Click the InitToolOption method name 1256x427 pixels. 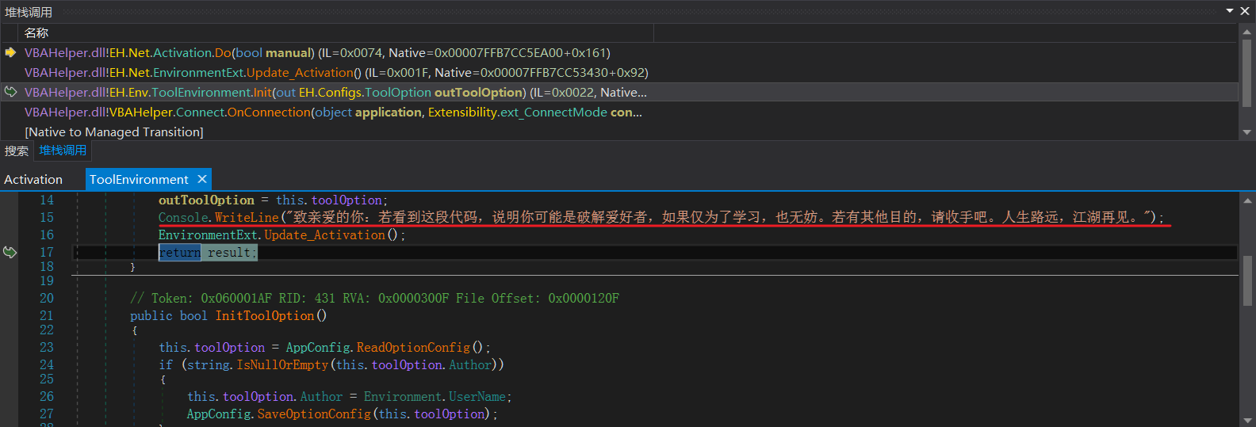tap(265, 315)
